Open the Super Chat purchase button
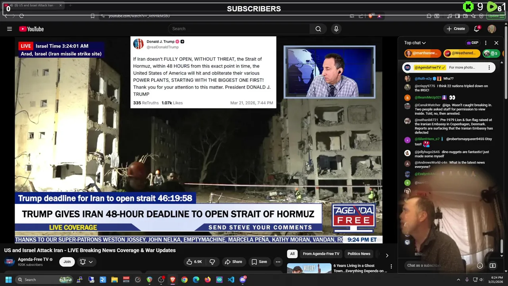 click(493, 265)
